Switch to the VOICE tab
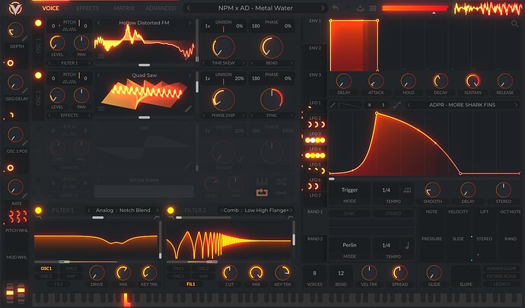Viewport: 525px width, 308px height. pos(50,8)
